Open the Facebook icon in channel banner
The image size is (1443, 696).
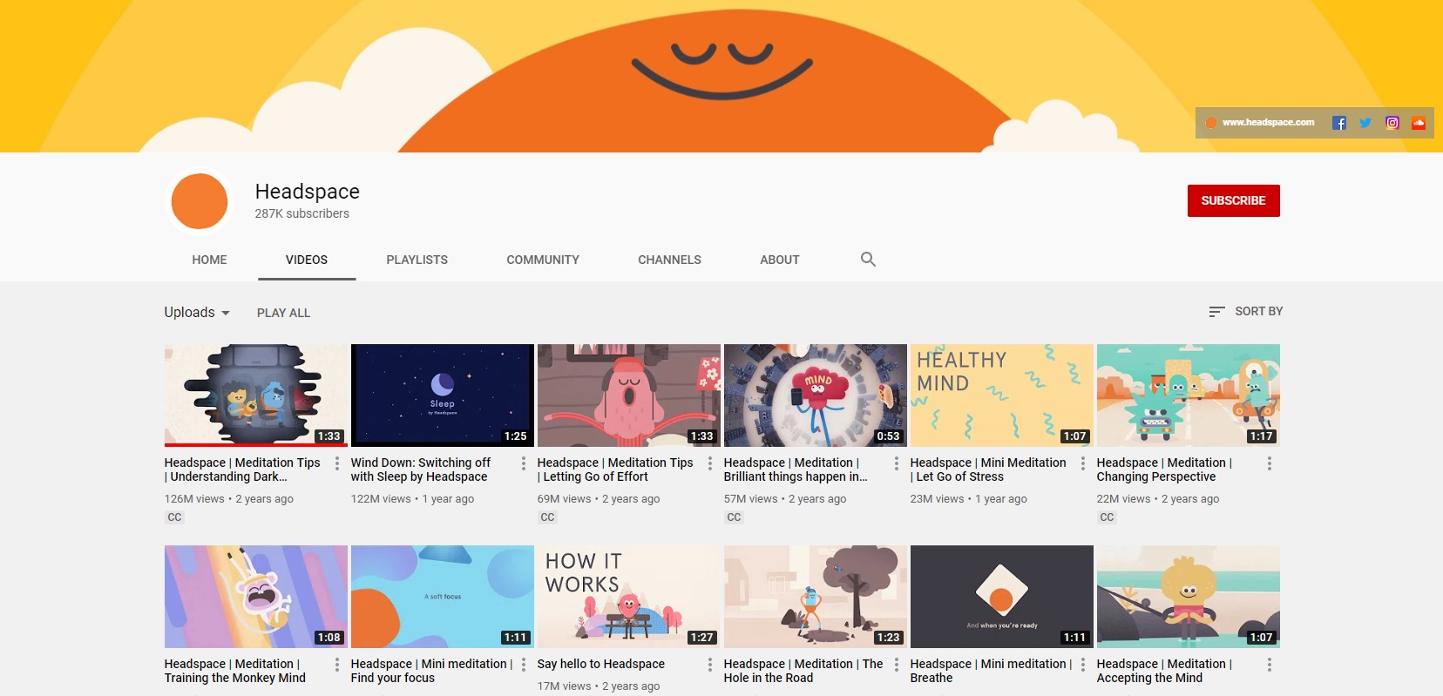coord(1339,123)
